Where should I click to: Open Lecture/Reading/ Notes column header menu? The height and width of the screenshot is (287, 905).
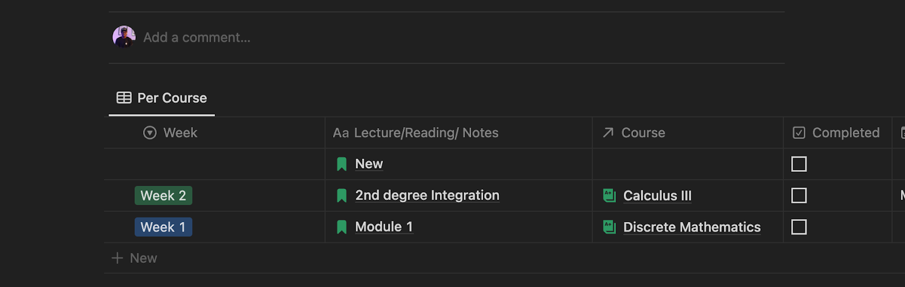pyautogui.click(x=459, y=133)
